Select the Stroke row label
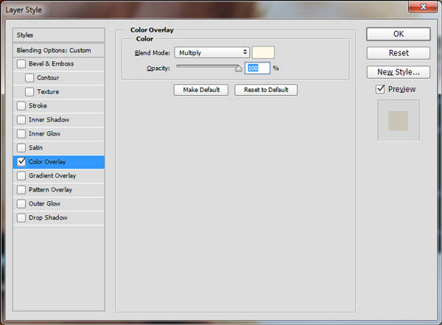442x325 pixels. [x=38, y=106]
